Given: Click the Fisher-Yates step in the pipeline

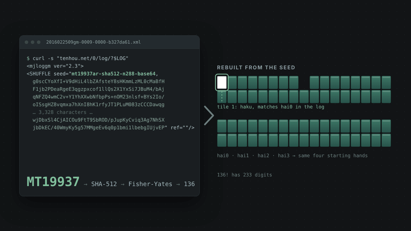Looking at the screenshot, I should point(150,184).
